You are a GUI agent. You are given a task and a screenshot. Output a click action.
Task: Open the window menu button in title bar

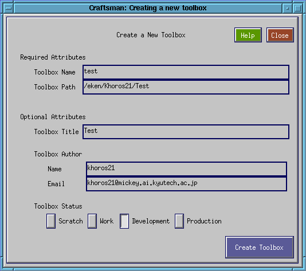point(9,9)
